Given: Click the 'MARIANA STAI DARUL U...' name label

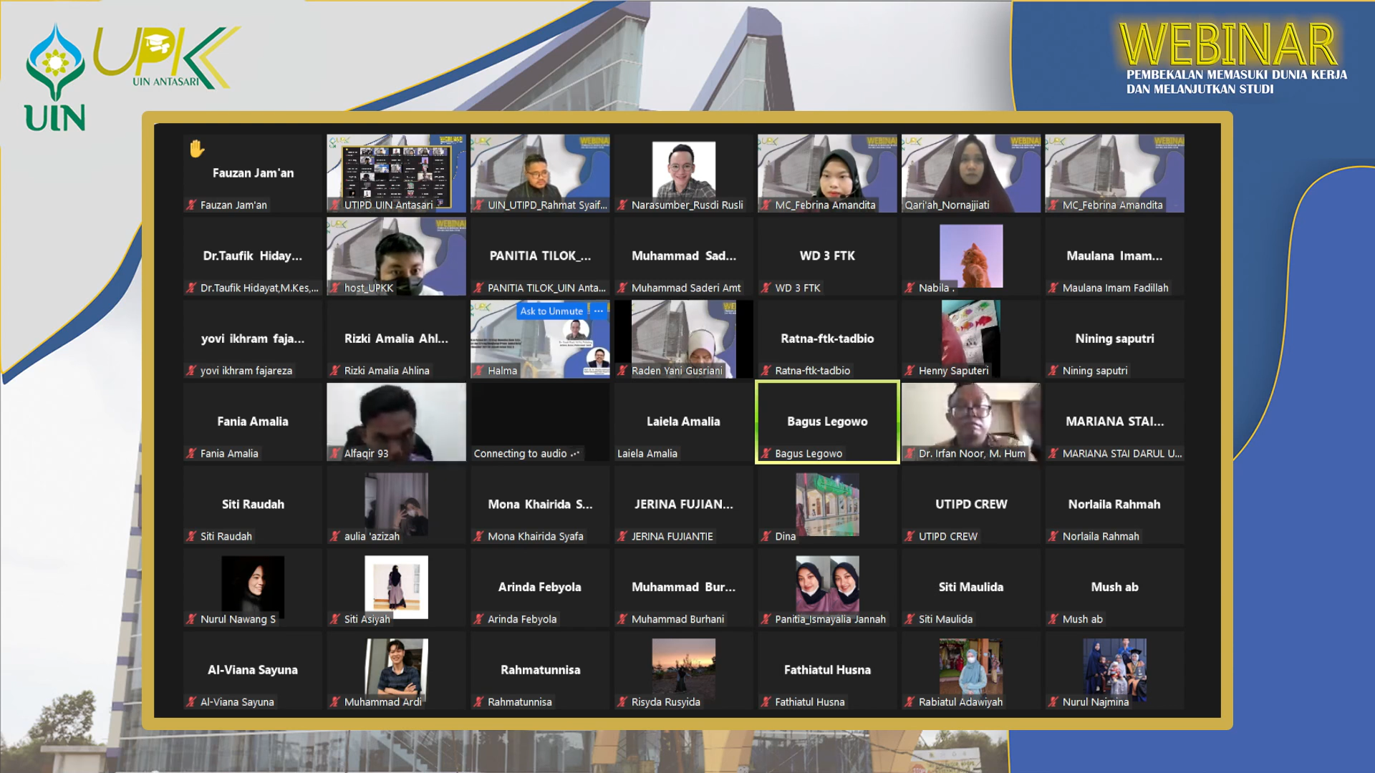Looking at the screenshot, I should pyautogui.click(x=1122, y=453).
